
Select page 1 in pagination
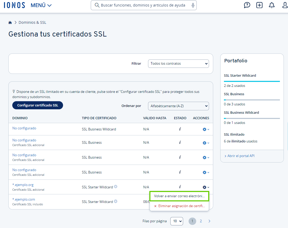[192, 221]
